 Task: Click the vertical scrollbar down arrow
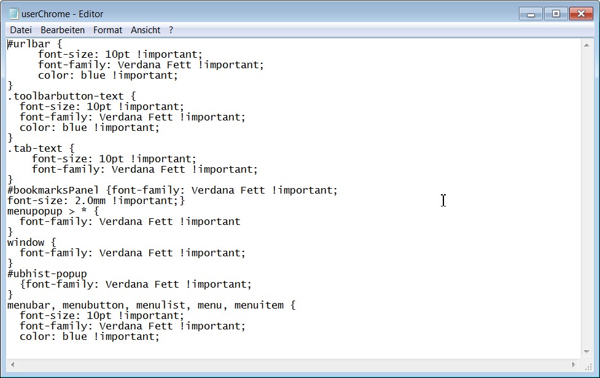(x=587, y=352)
